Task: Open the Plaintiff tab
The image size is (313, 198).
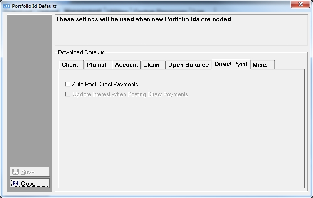Action: pos(97,65)
